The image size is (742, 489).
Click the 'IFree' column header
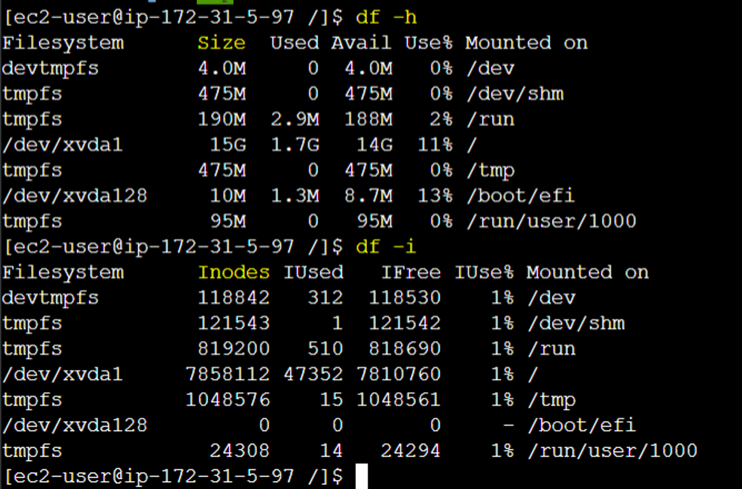pyautogui.click(x=411, y=273)
